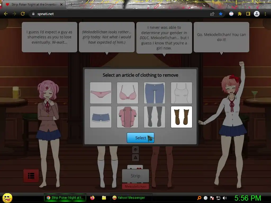Select the pink panties clothing item

101,93
